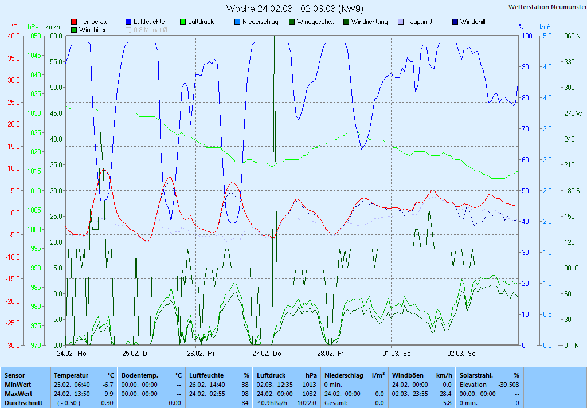The width and height of the screenshot is (587, 408).
Task: Click the Niederschlag legend label
Action: [260, 22]
